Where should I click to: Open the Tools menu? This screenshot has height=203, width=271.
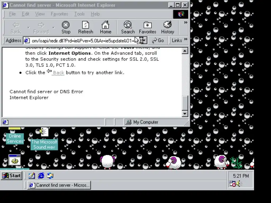79,14
